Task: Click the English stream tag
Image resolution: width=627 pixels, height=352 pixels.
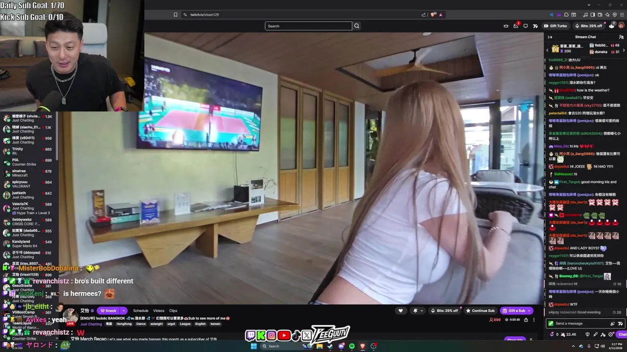Action: pos(200,324)
